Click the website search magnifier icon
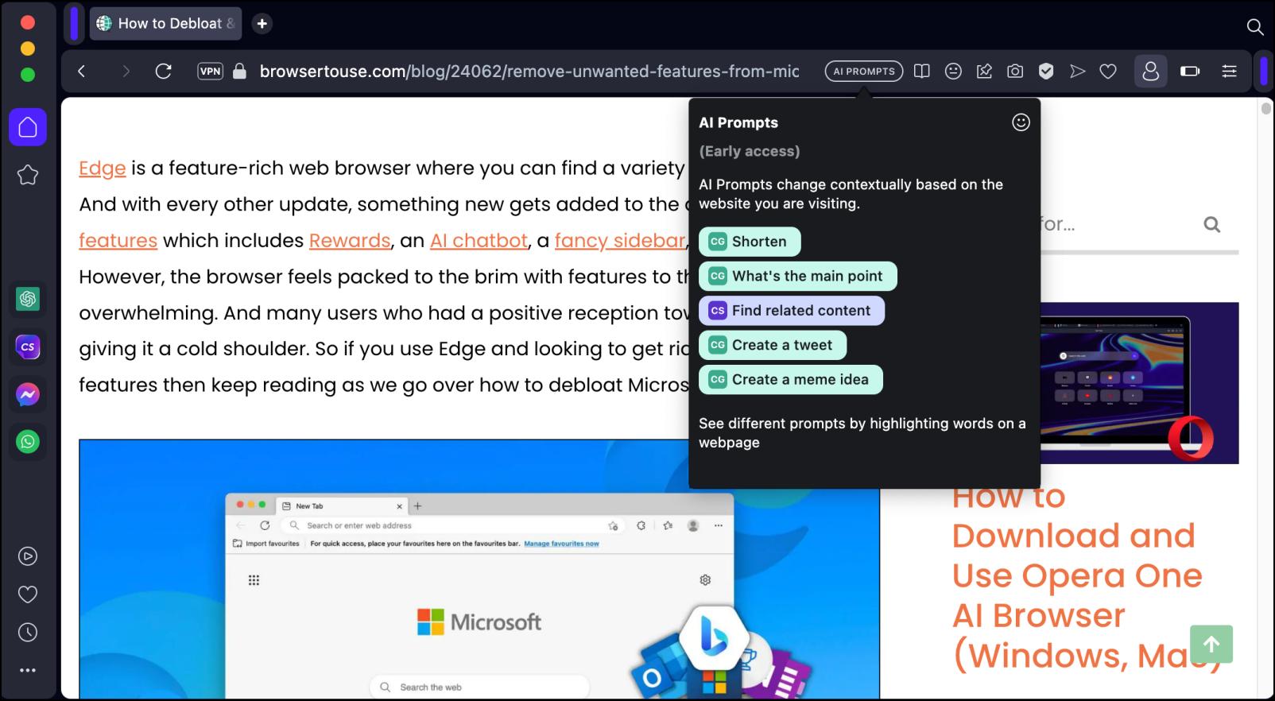Viewport: 1275px width, 701px height. pos(1212,225)
